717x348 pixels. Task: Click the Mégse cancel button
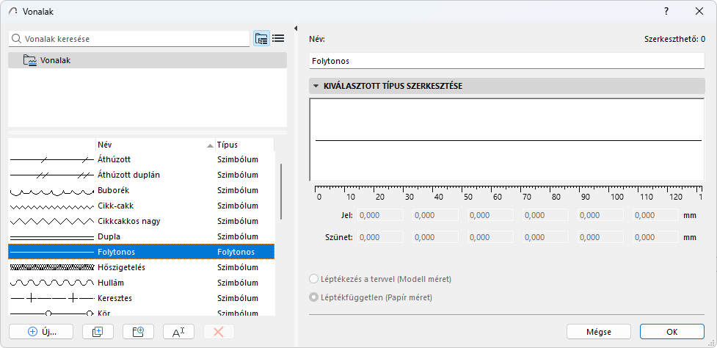tap(599, 332)
